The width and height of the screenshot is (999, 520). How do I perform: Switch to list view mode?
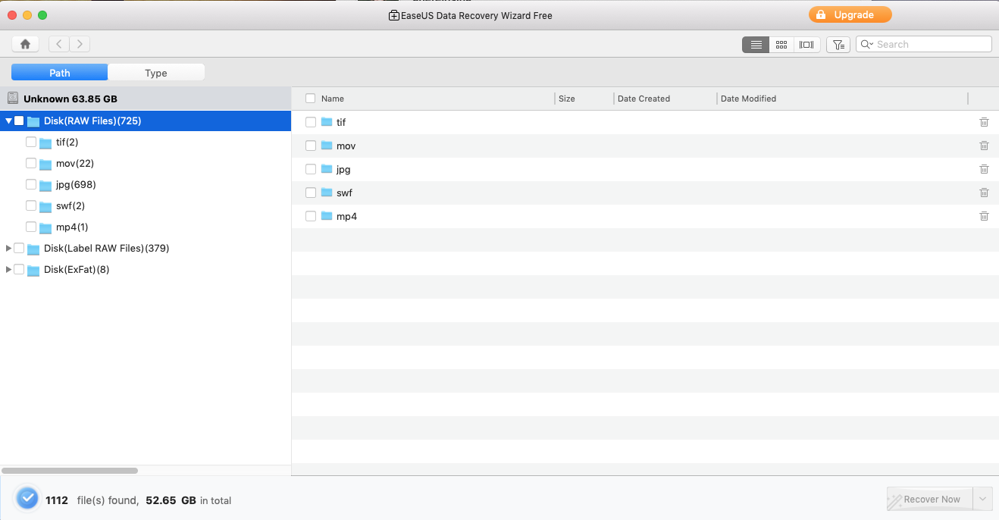[x=756, y=45]
